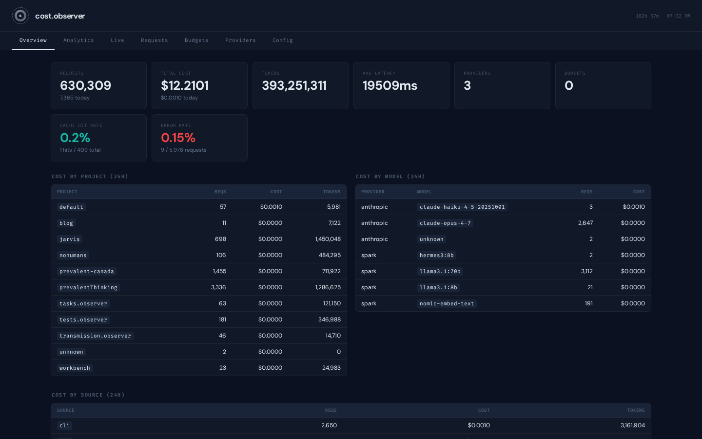Click the Requests 630,309 stat card

[x=98, y=85]
